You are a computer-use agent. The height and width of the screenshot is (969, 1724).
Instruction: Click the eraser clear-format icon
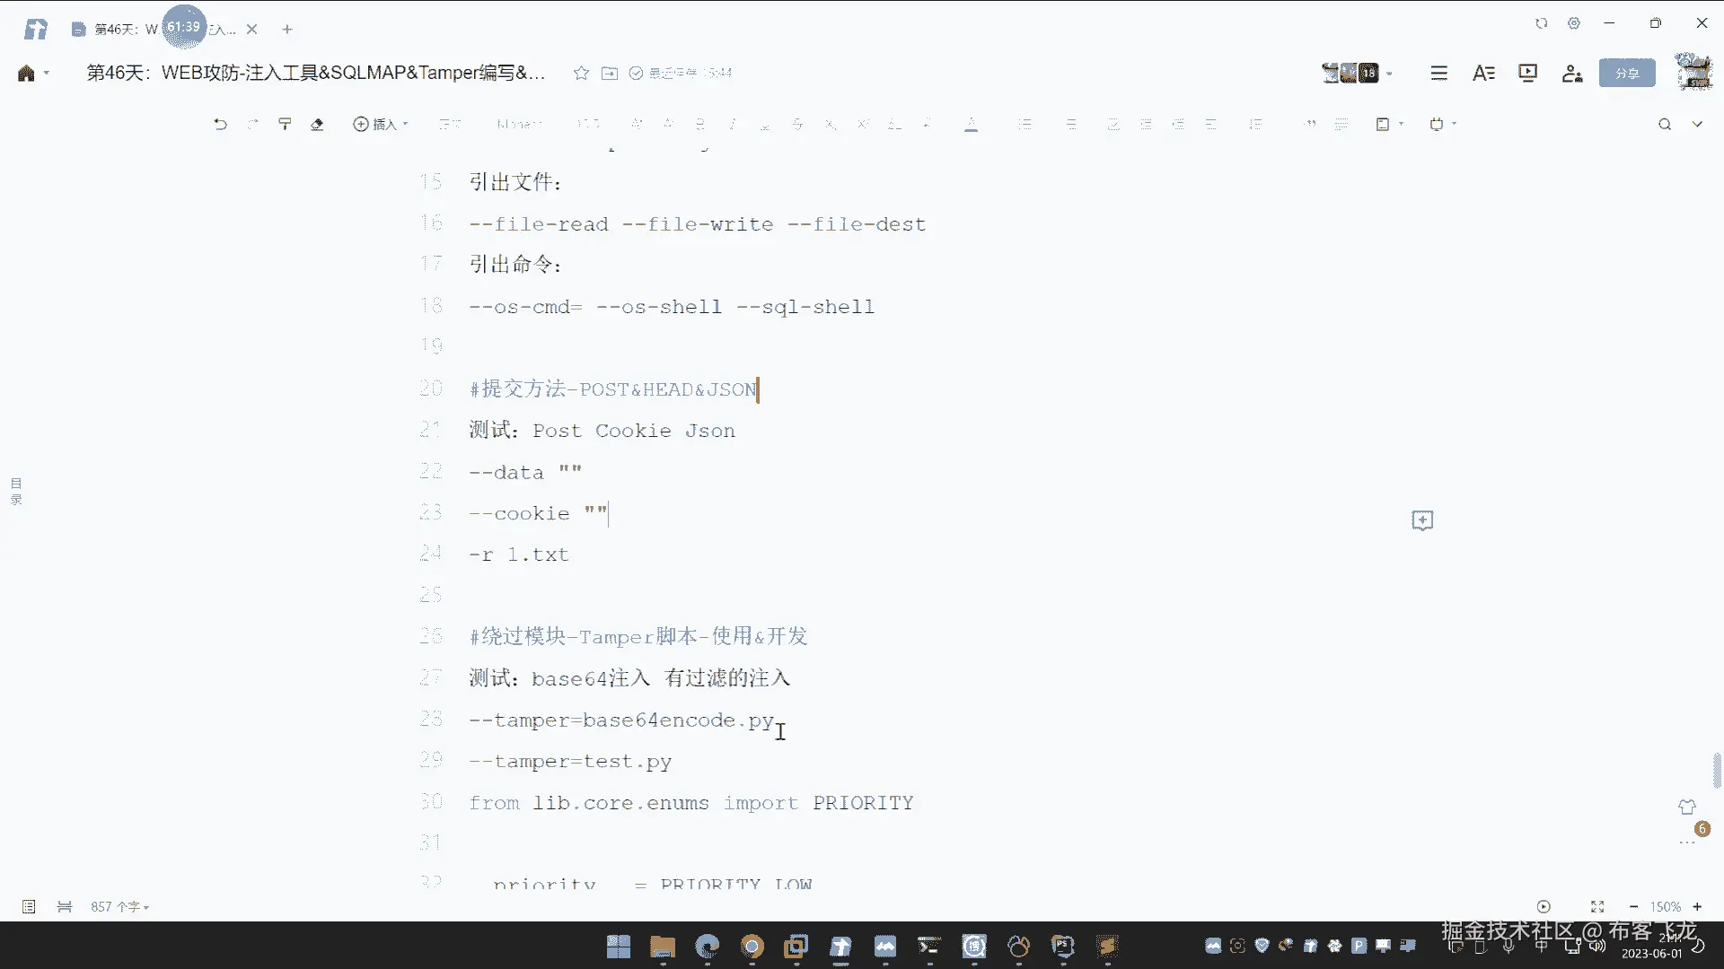click(317, 125)
